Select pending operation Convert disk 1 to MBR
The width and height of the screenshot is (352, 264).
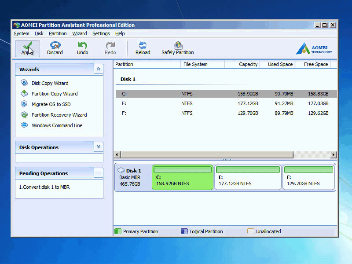44,187
